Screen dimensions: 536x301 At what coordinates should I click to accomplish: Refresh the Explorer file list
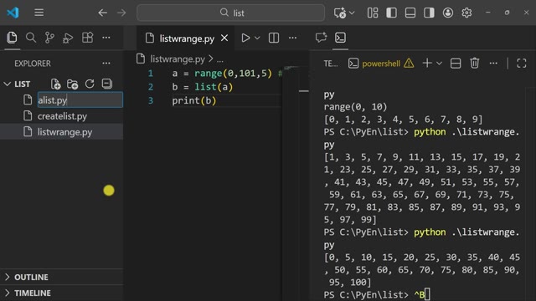coord(90,84)
